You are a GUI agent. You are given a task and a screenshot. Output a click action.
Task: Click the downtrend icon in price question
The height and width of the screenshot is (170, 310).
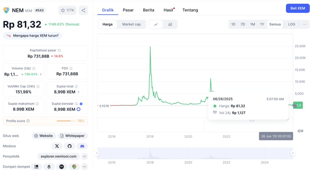[x=8, y=35]
